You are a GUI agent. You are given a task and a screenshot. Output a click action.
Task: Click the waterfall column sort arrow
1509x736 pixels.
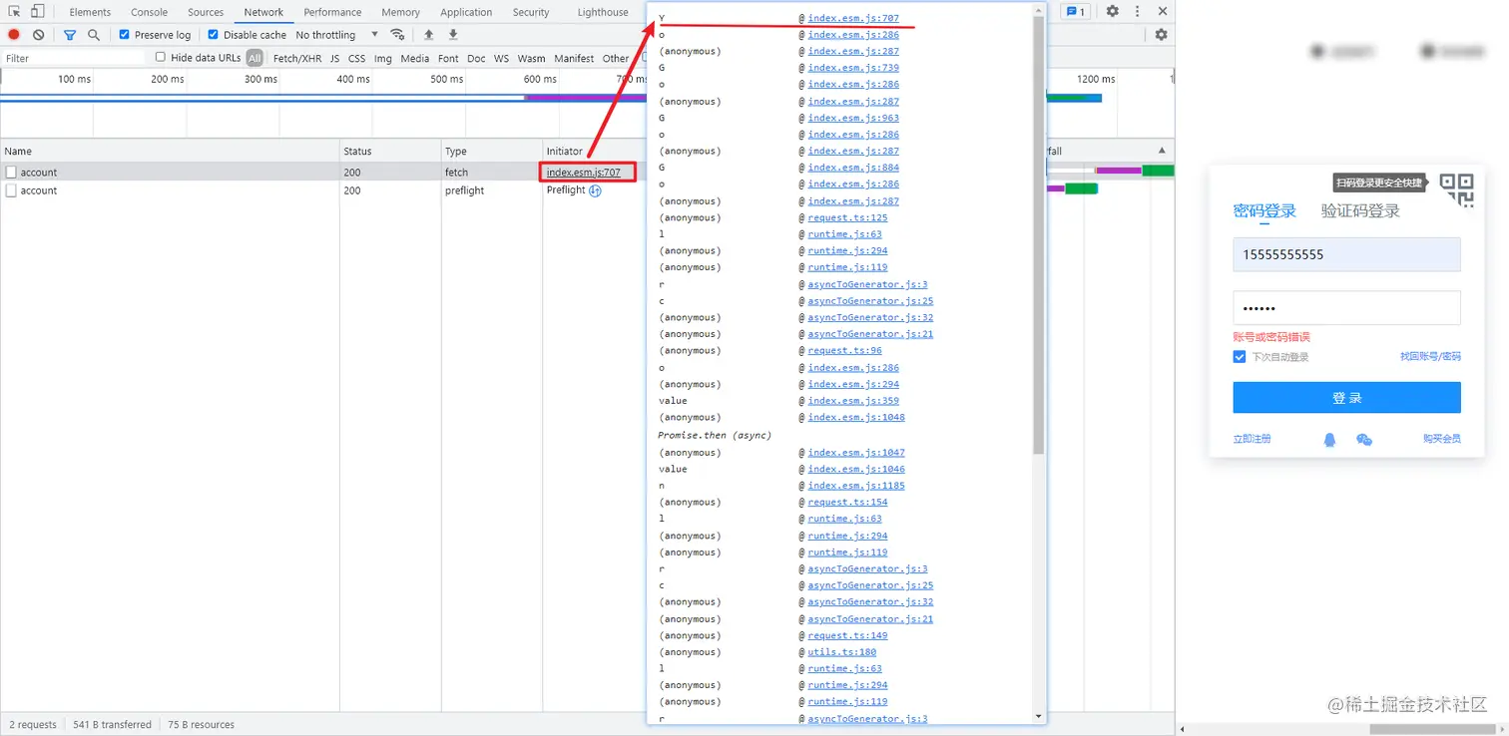[1162, 151]
